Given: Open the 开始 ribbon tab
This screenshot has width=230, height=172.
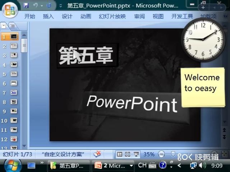Looking at the screenshot, I should tap(29, 16).
